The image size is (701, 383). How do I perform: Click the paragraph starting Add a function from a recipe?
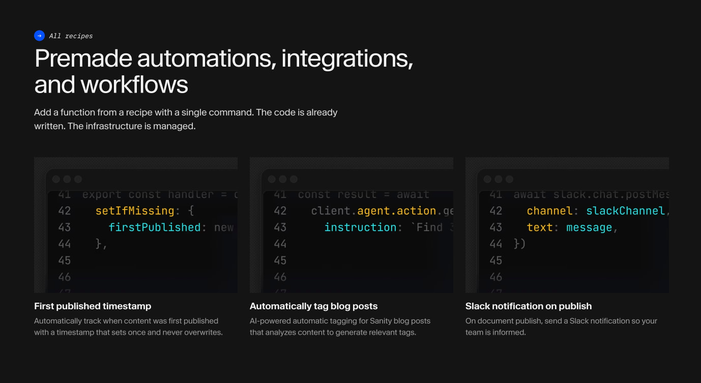pyautogui.click(x=186, y=119)
